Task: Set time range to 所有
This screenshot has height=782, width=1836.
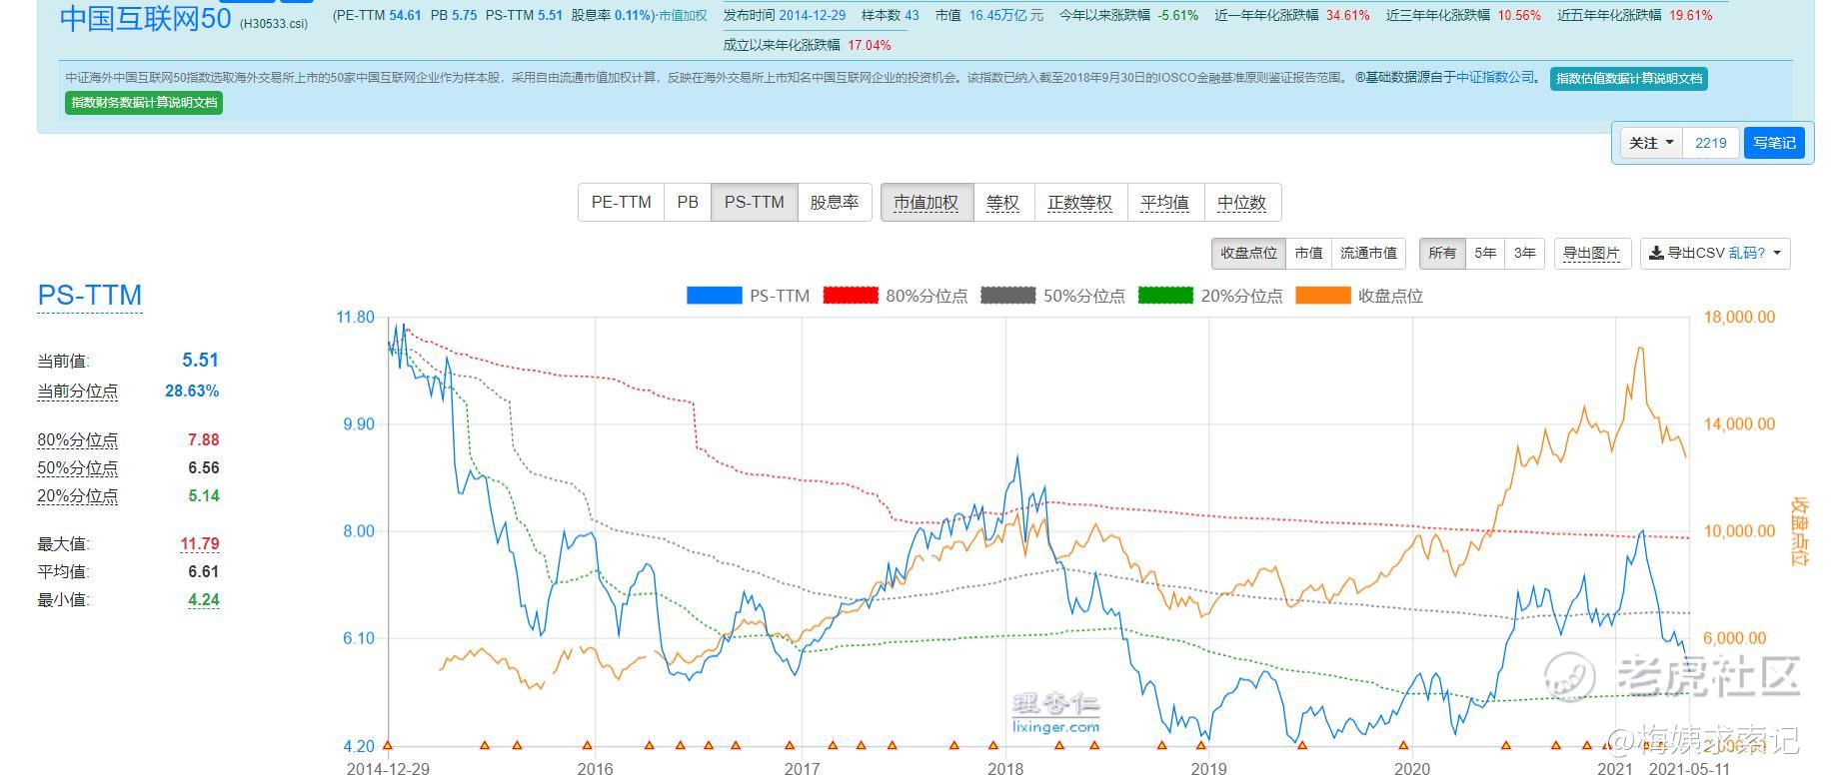Action: click(x=1442, y=254)
